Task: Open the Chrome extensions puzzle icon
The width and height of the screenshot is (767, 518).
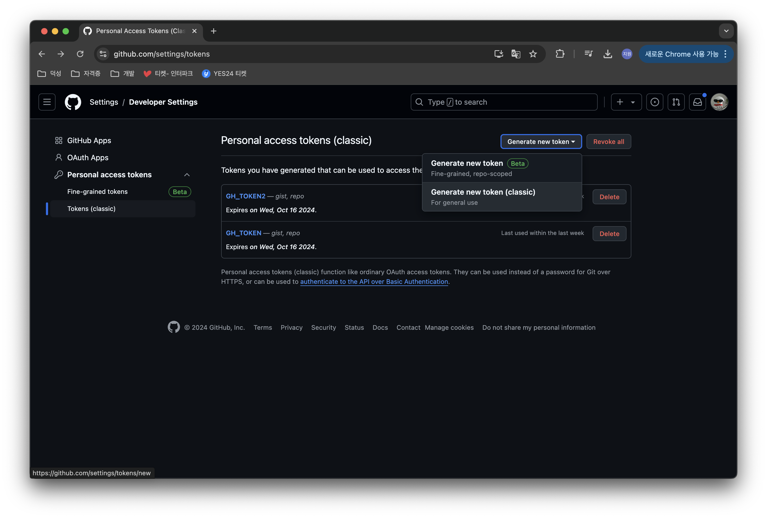Action: tap(560, 54)
